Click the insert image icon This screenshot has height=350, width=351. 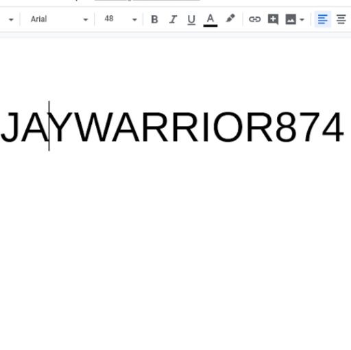click(291, 19)
